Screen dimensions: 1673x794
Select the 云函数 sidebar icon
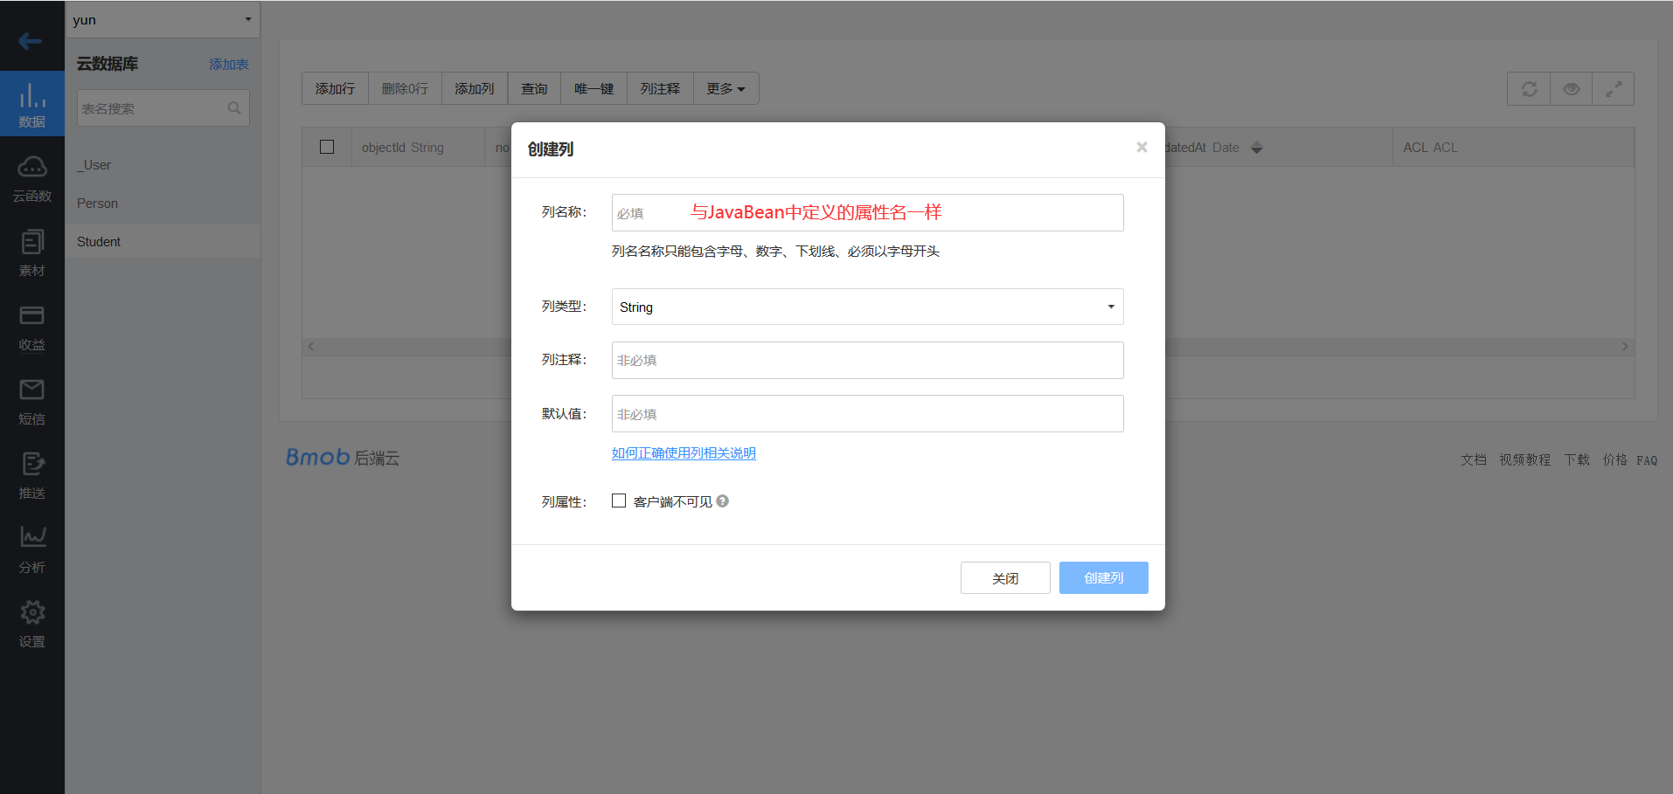32,177
